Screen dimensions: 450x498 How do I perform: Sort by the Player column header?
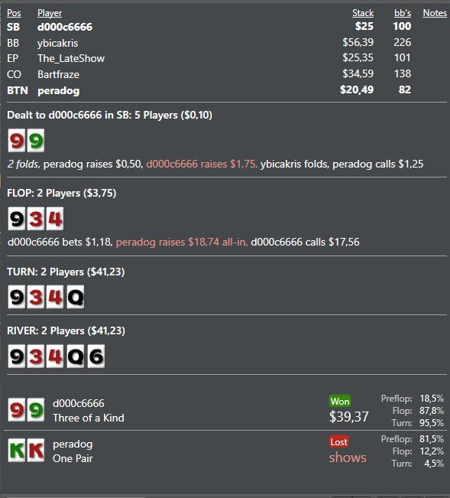[50, 13]
